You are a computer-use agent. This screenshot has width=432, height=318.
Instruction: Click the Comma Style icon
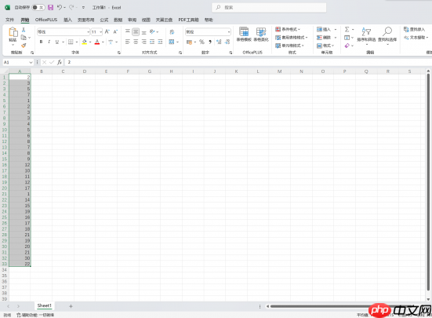(x=210, y=42)
